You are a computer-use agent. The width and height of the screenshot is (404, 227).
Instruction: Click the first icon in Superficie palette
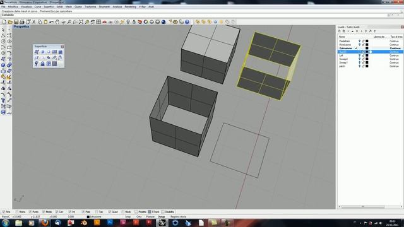click(x=37, y=52)
